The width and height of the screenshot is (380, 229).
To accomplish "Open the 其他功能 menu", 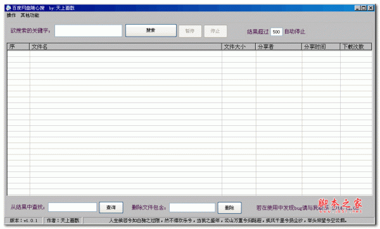I will [30, 15].
